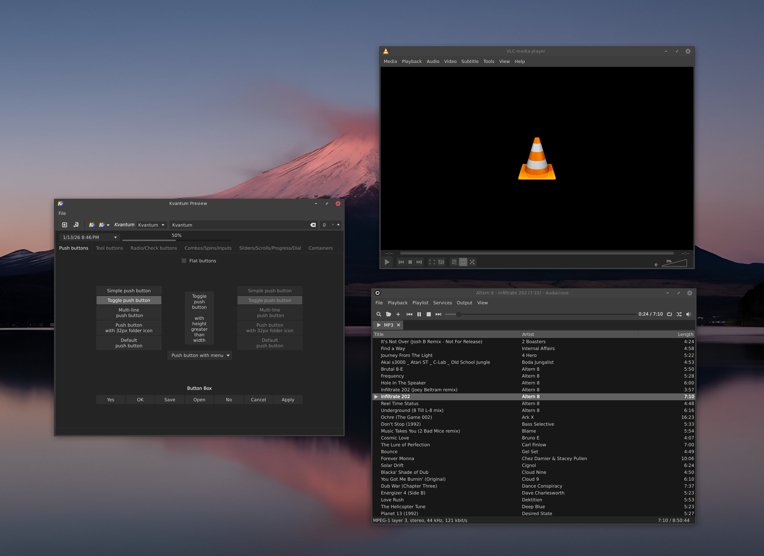Screen dimensions: 764x556
Task: Mute VLC audio speaker icon
Action: coord(656,264)
